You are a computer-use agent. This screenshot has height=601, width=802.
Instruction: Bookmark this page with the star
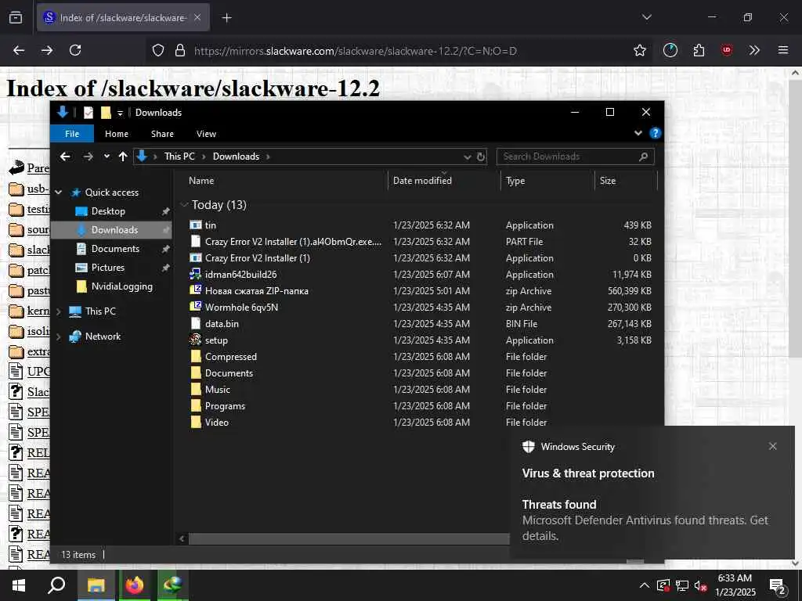(x=639, y=50)
